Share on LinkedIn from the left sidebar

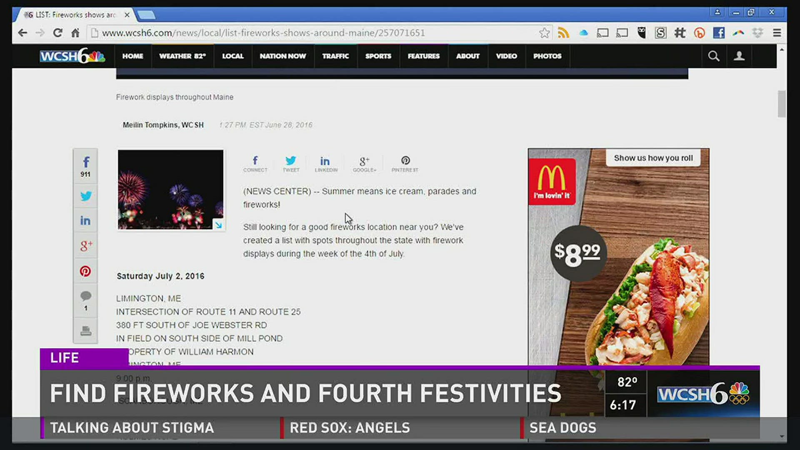(x=86, y=220)
